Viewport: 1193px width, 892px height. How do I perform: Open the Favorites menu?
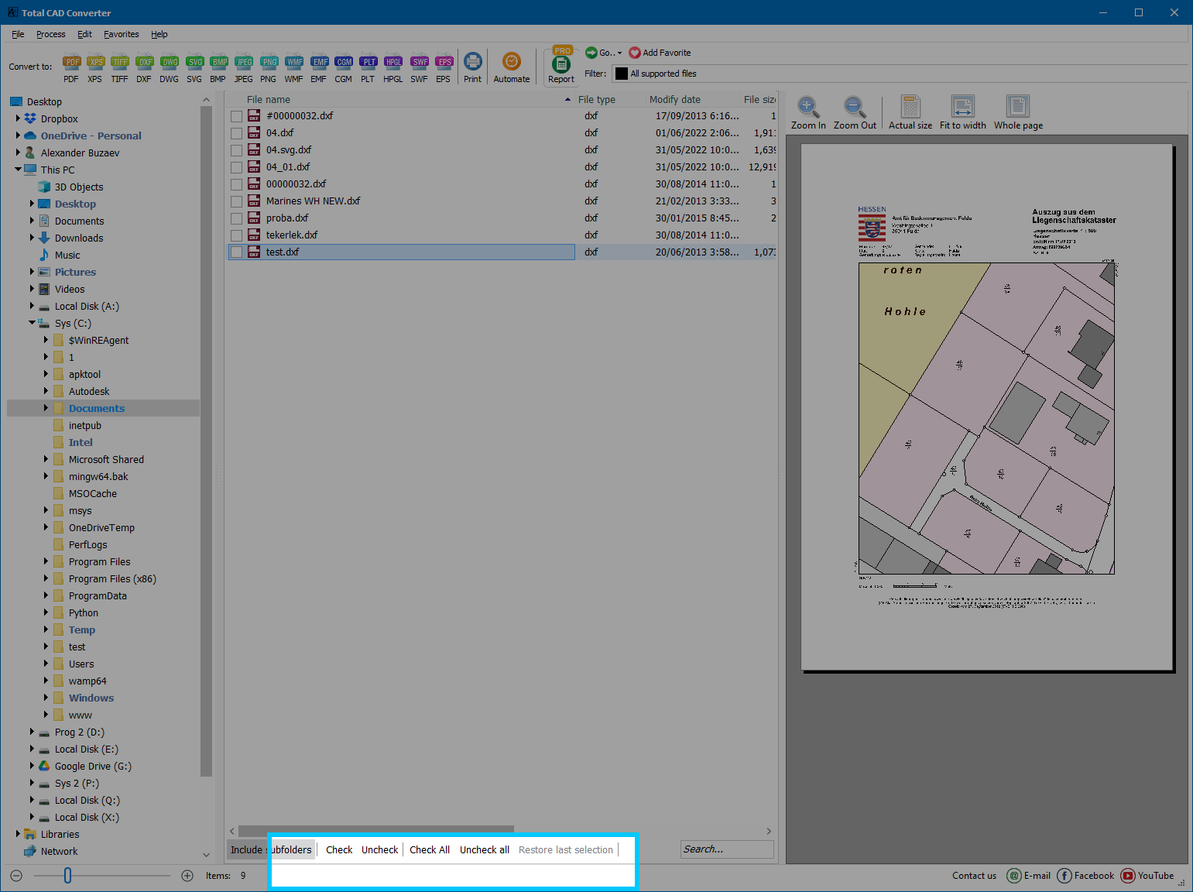121,34
